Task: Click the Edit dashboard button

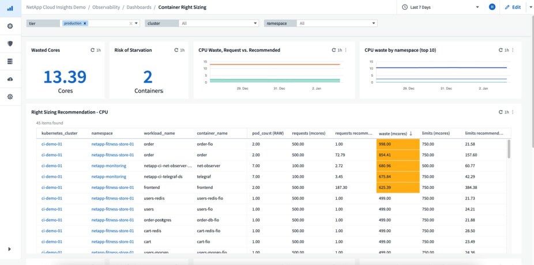Action: click(512, 7)
